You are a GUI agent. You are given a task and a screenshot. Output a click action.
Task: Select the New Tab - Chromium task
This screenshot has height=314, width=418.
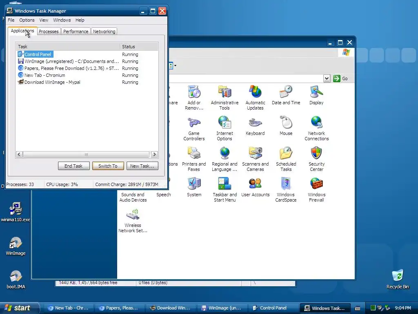click(87, 75)
